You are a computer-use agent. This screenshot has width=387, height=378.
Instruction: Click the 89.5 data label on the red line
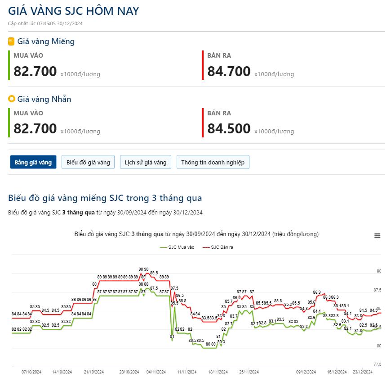[x=154, y=273]
